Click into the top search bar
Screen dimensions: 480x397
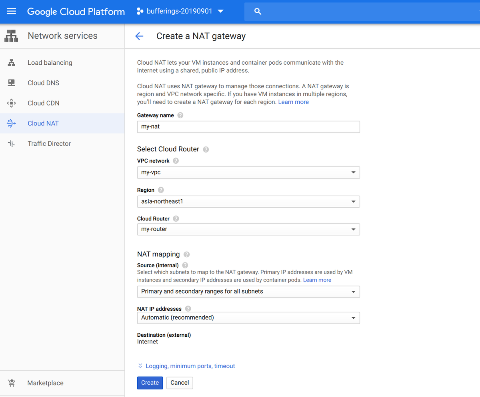coord(362,12)
